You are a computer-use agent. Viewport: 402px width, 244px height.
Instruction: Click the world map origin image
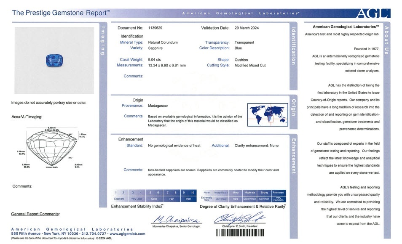tap(267, 114)
